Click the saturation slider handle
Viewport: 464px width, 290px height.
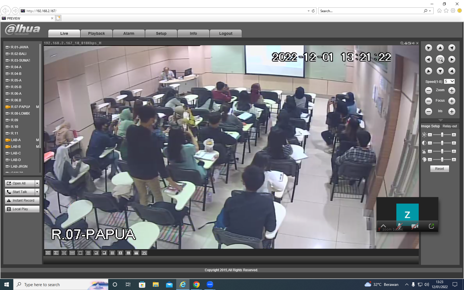point(442,160)
